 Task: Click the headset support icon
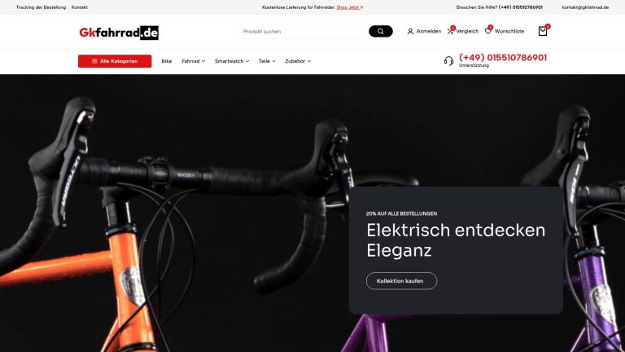tap(449, 60)
